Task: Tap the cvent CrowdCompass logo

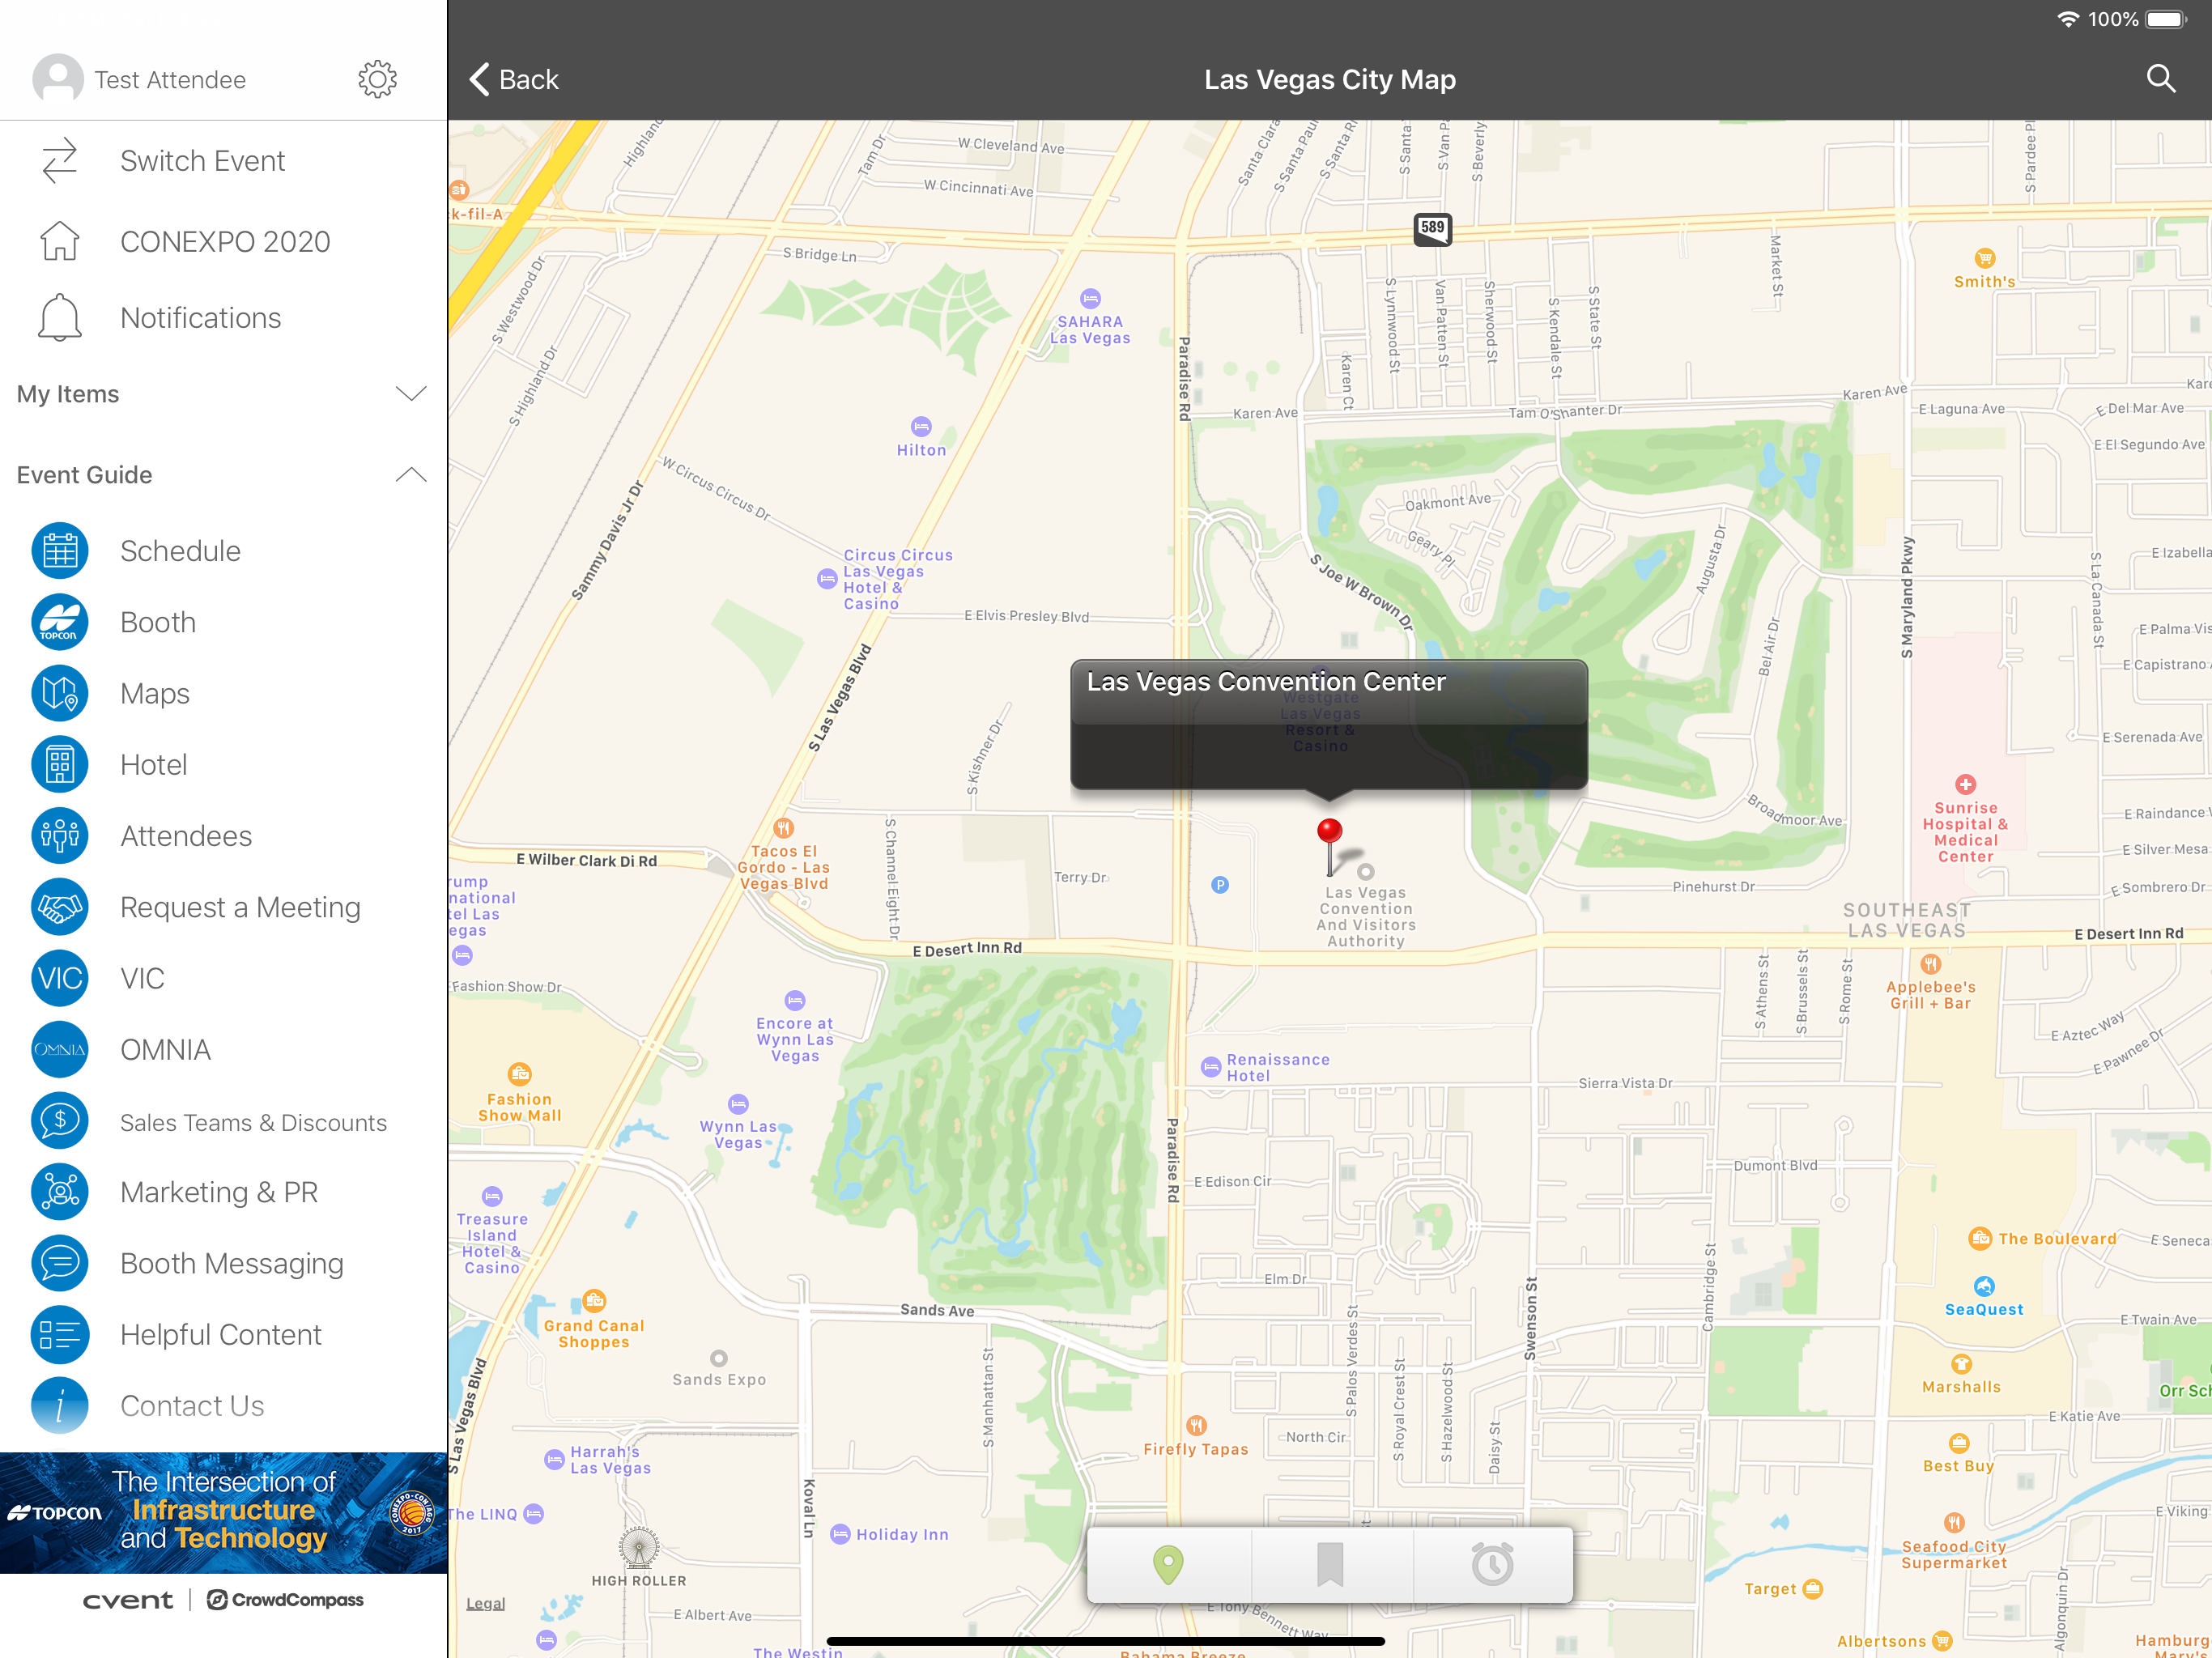Action: click(223, 1600)
